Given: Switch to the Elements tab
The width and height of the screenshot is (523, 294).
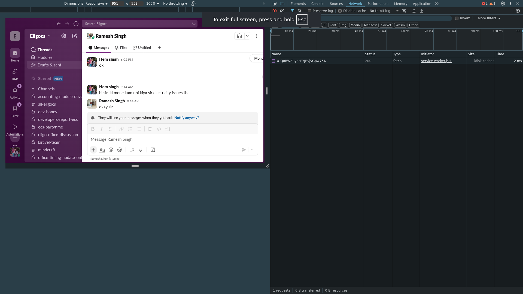Looking at the screenshot, I should (x=298, y=4).
